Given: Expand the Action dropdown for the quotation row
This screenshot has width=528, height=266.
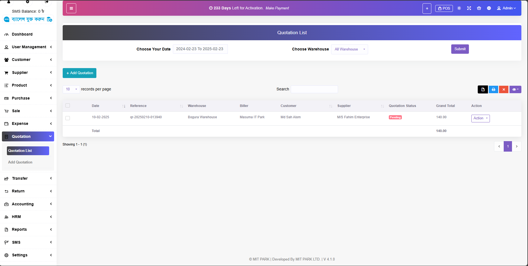Looking at the screenshot, I should point(480,118).
